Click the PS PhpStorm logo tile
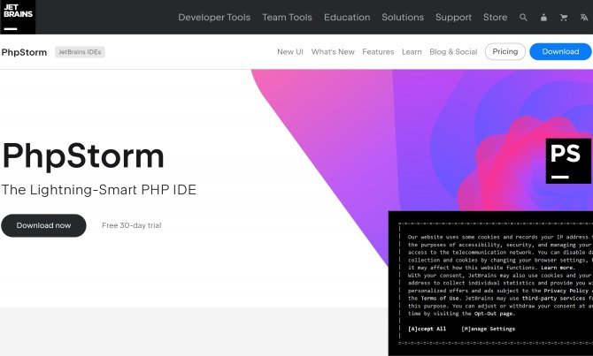 coord(568,161)
